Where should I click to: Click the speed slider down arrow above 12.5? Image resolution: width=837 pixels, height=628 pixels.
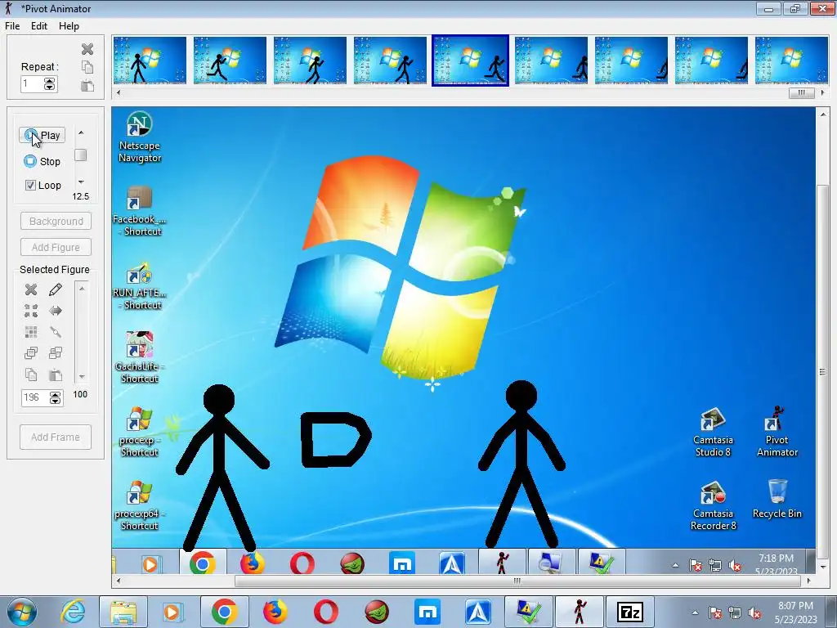(81, 182)
